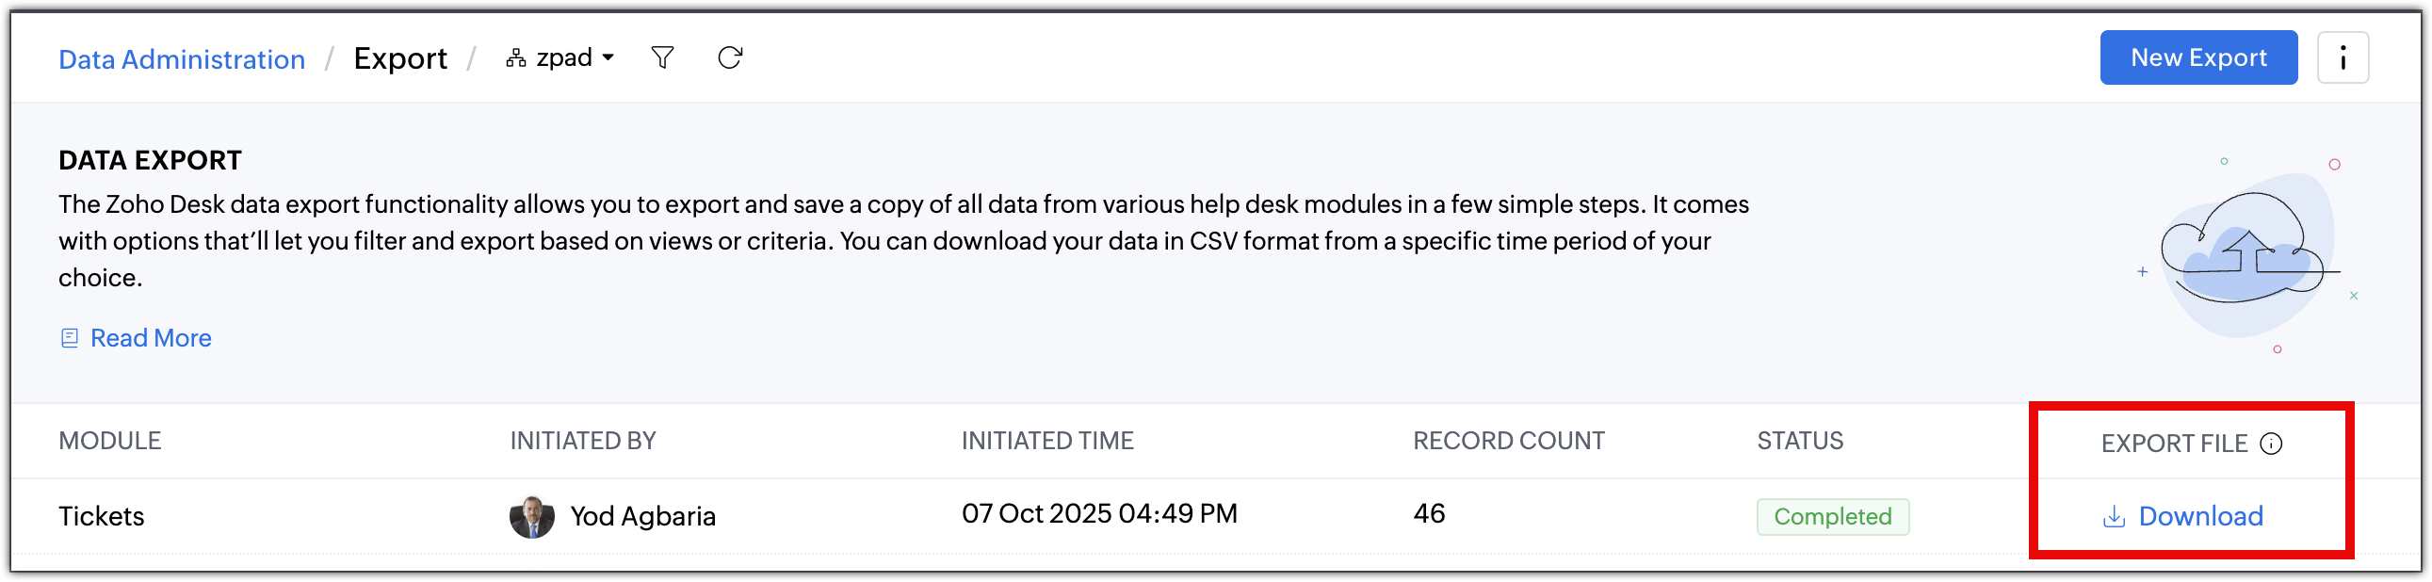The width and height of the screenshot is (2432, 582).
Task: Download the Tickets export file
Action: [x=2199, y=516]
